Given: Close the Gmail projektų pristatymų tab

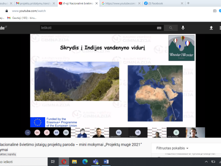Looking at the screenshot, I should [54, 3].
